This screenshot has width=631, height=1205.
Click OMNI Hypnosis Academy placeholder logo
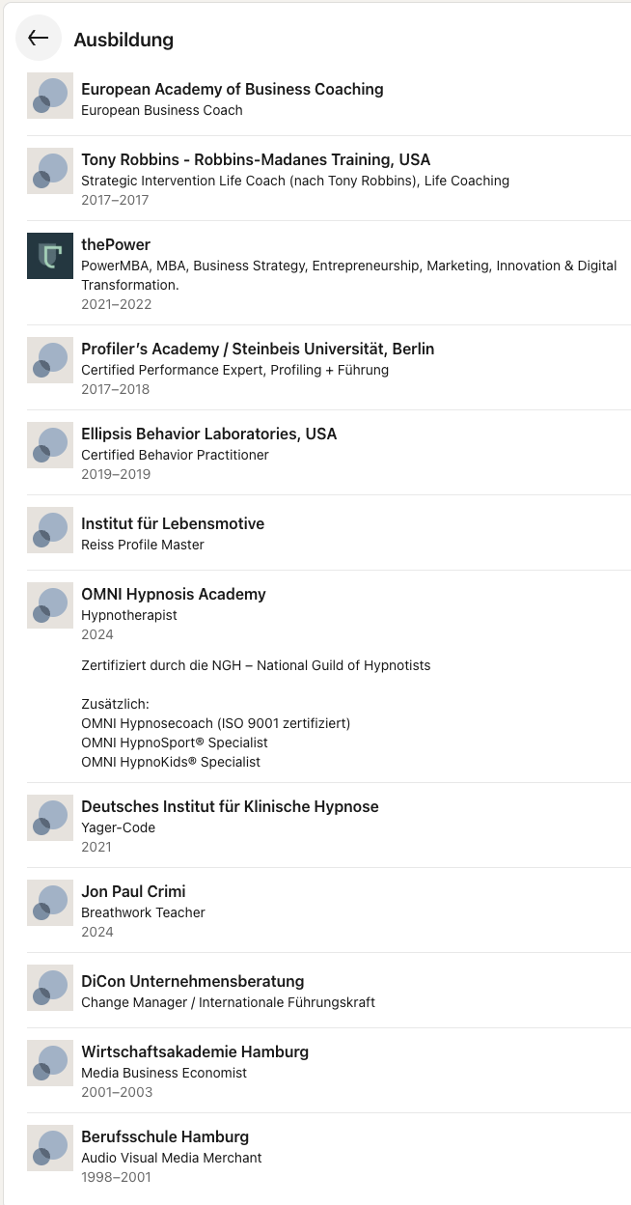[x=50, y=605]
